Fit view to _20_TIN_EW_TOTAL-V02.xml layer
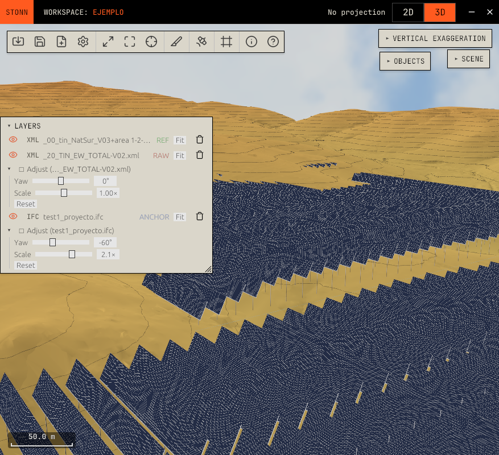This screenshot has width=499, height=455. (x=180, y=156)
